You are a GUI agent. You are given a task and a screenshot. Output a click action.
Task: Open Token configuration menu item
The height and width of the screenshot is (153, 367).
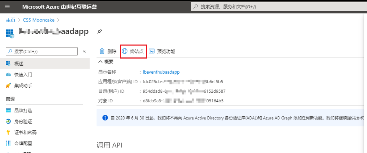point(23,144)
